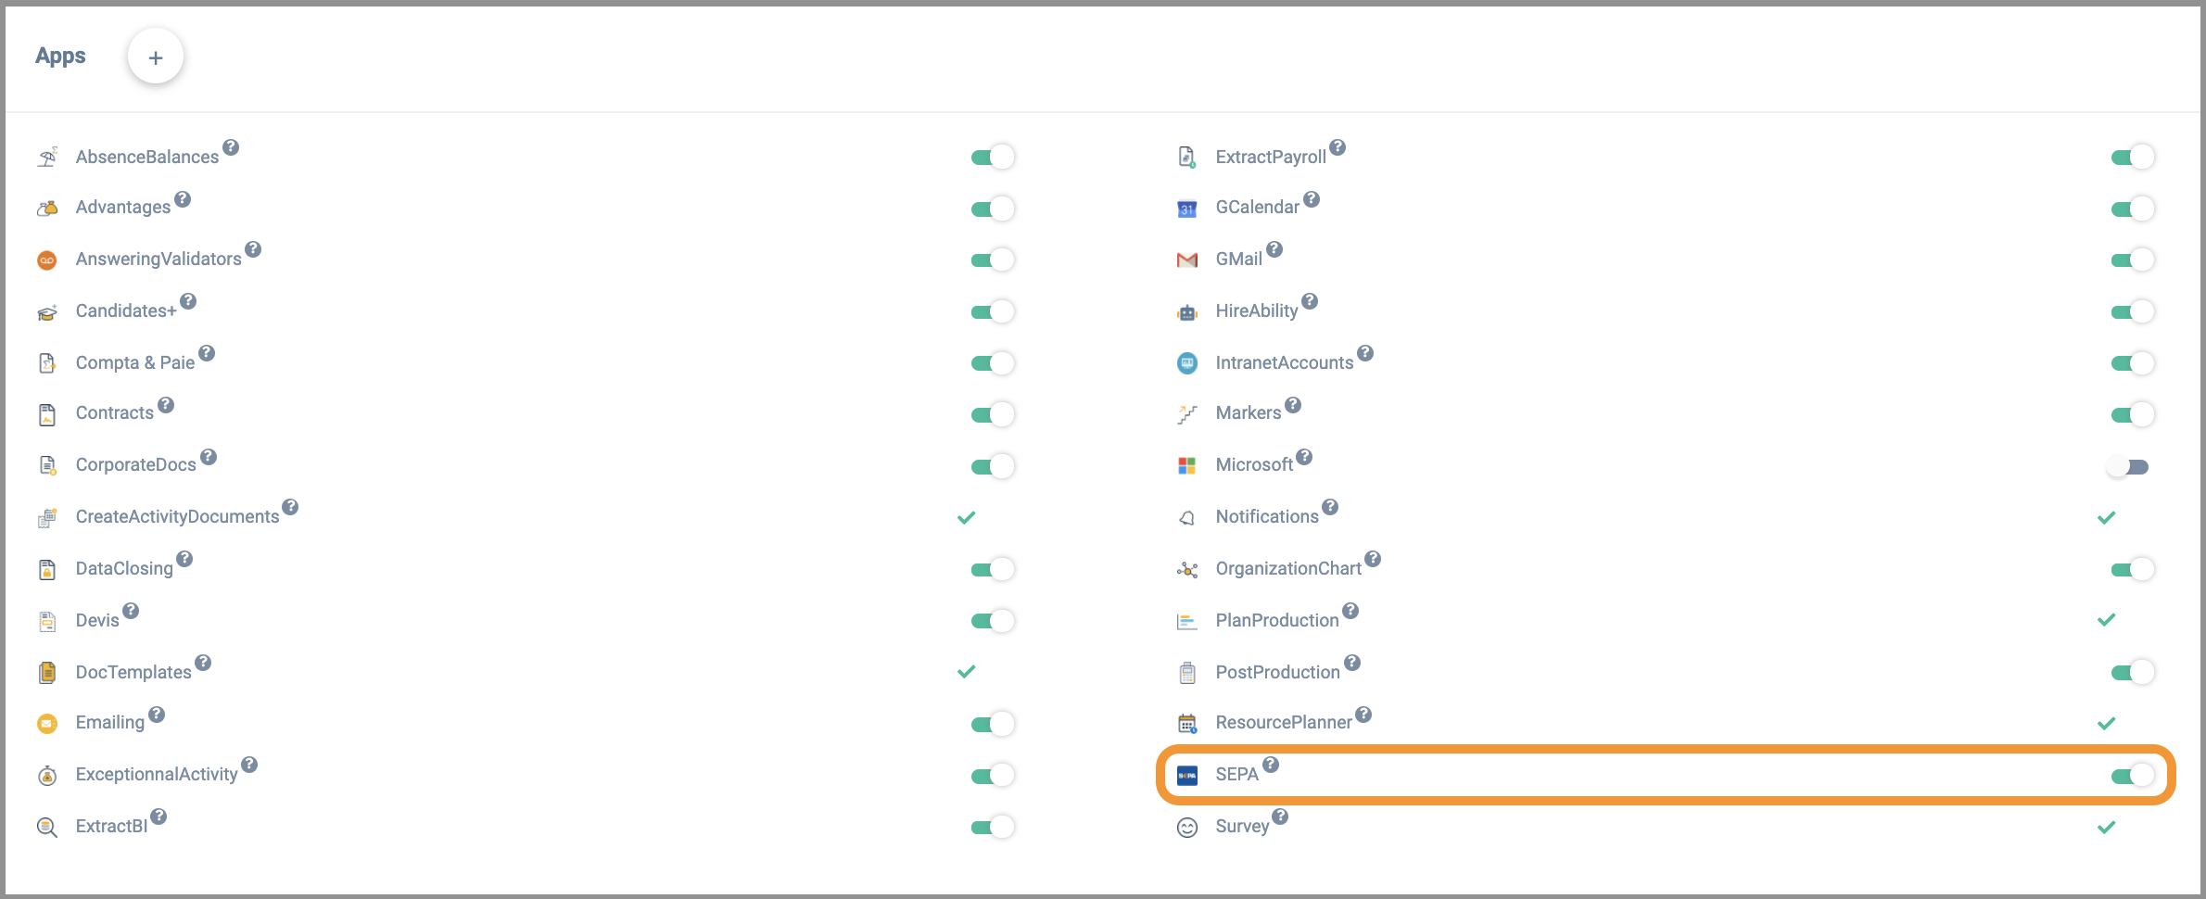Click the ExtractBI magnifier icon

(47, 827)
